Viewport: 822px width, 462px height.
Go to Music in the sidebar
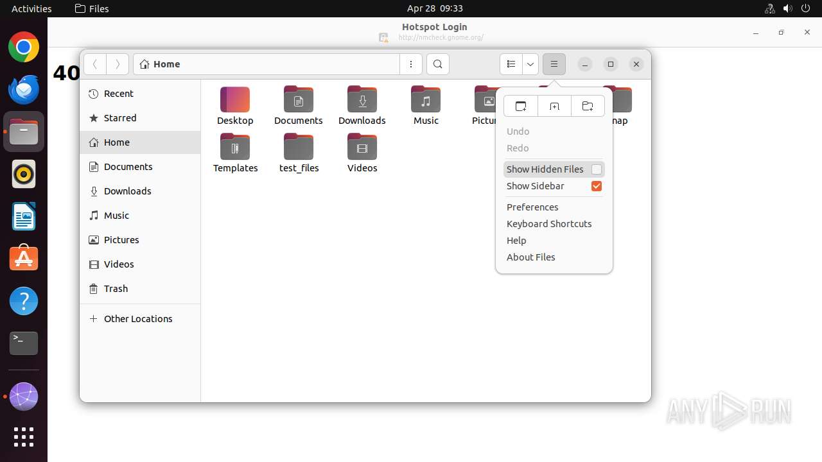(140, 216)
